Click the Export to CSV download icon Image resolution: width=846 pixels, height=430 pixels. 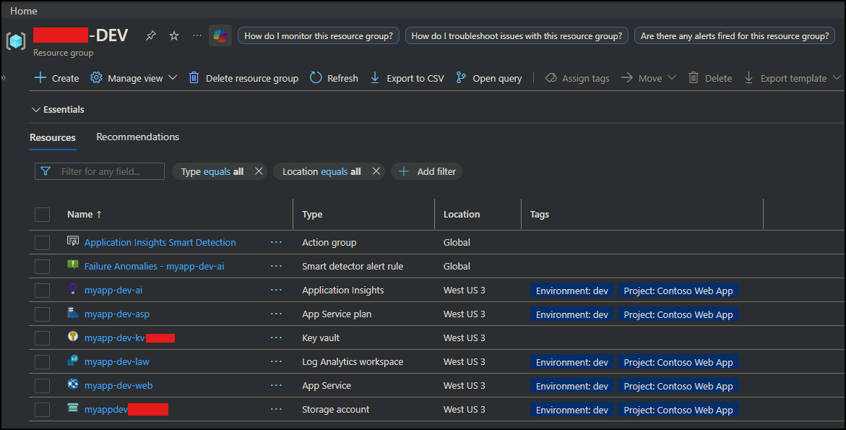[x=374, y=78]
